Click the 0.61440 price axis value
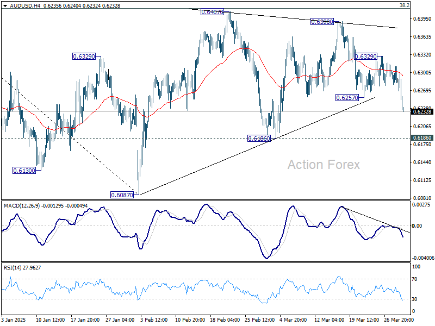This screenshot has width=435, height=326. tap(422, 162)
